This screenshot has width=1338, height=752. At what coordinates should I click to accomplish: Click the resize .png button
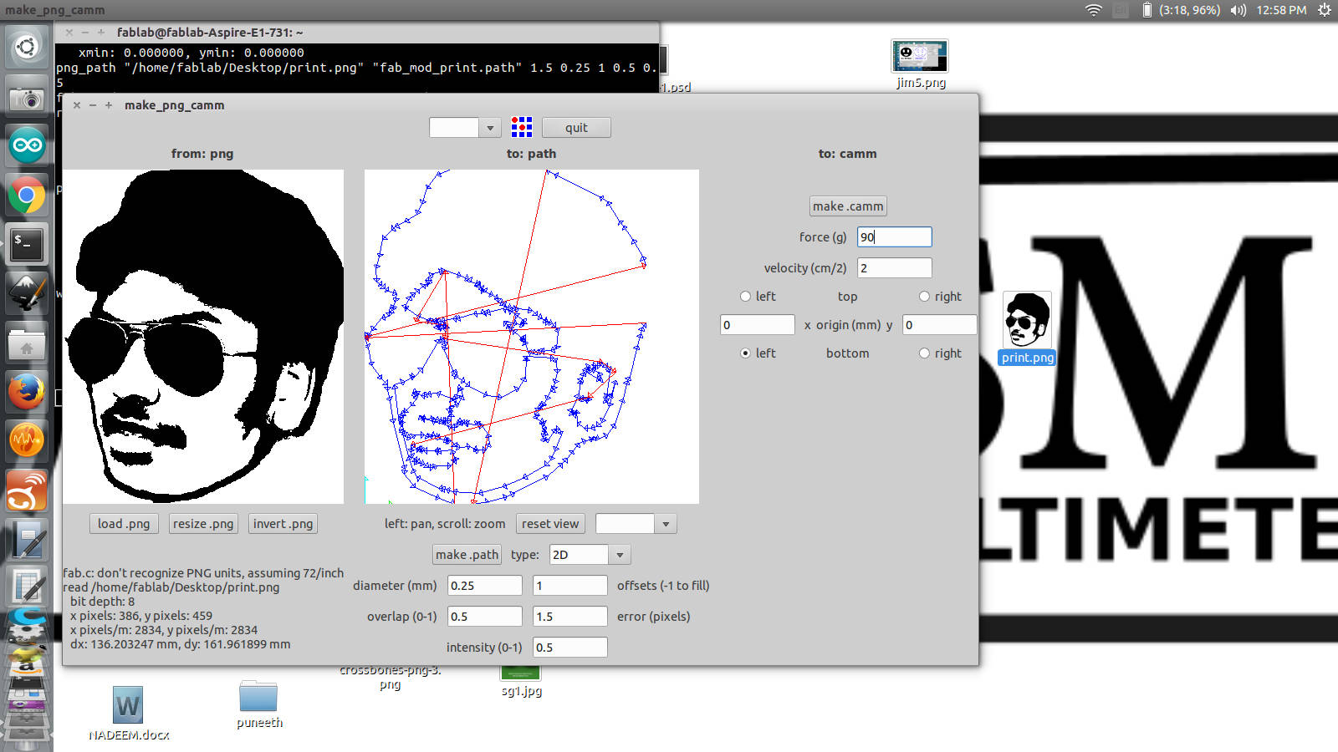point(203,524)
